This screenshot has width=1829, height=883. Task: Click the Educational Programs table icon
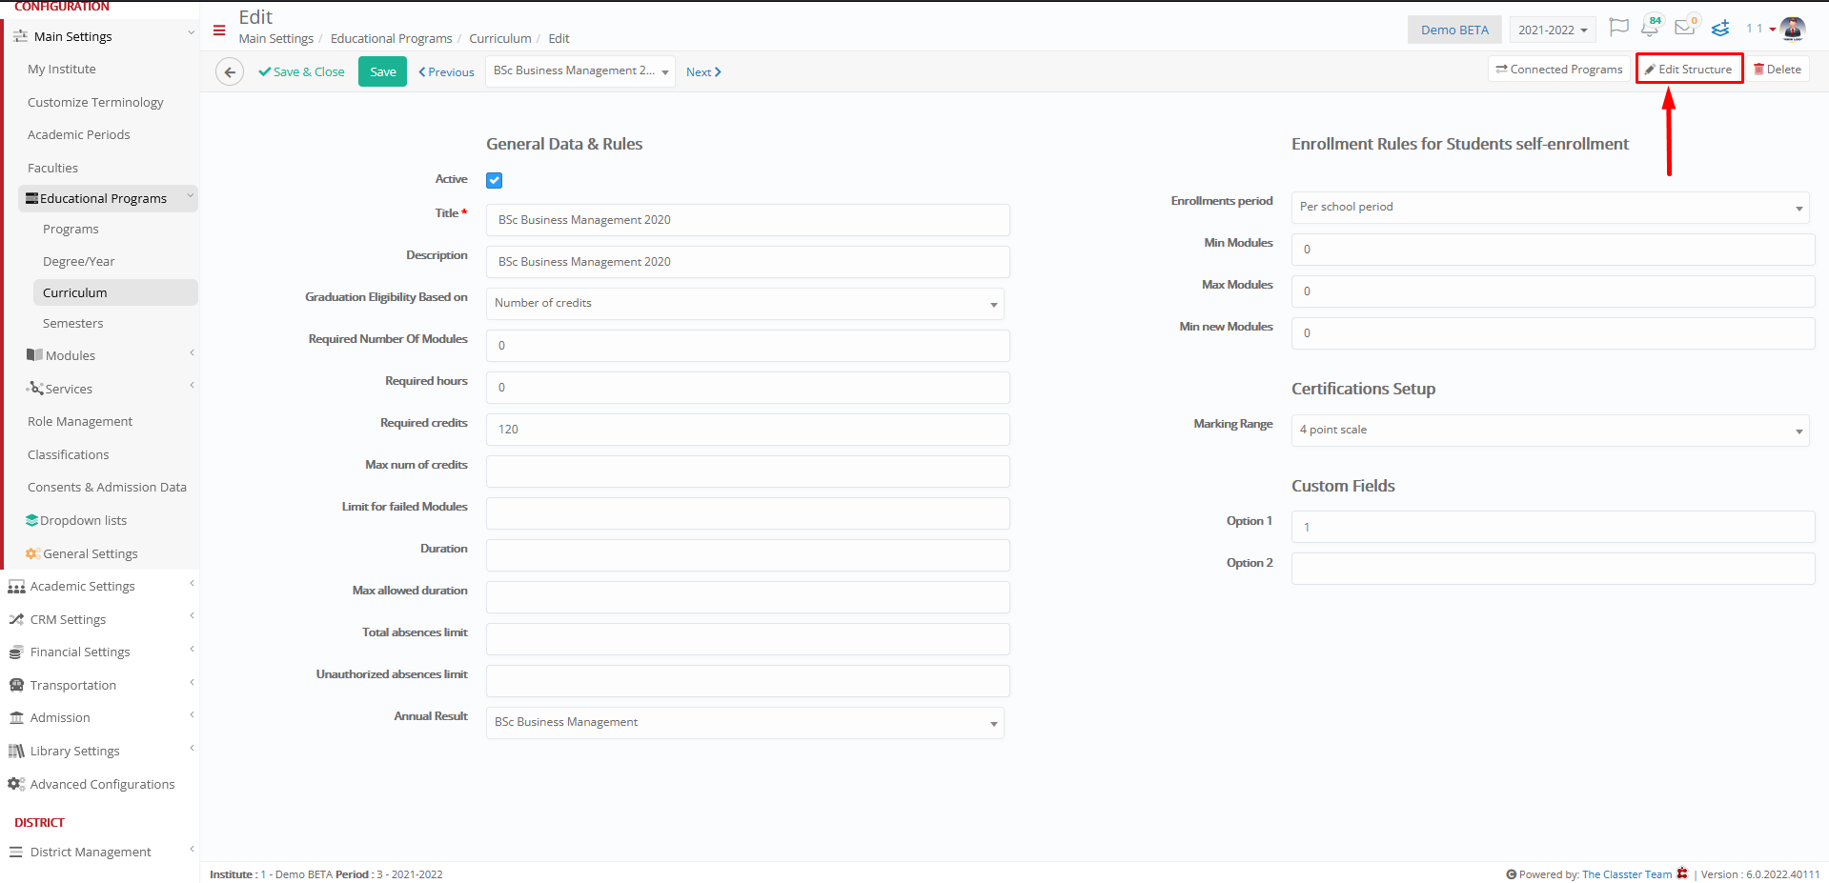[32, 198]
